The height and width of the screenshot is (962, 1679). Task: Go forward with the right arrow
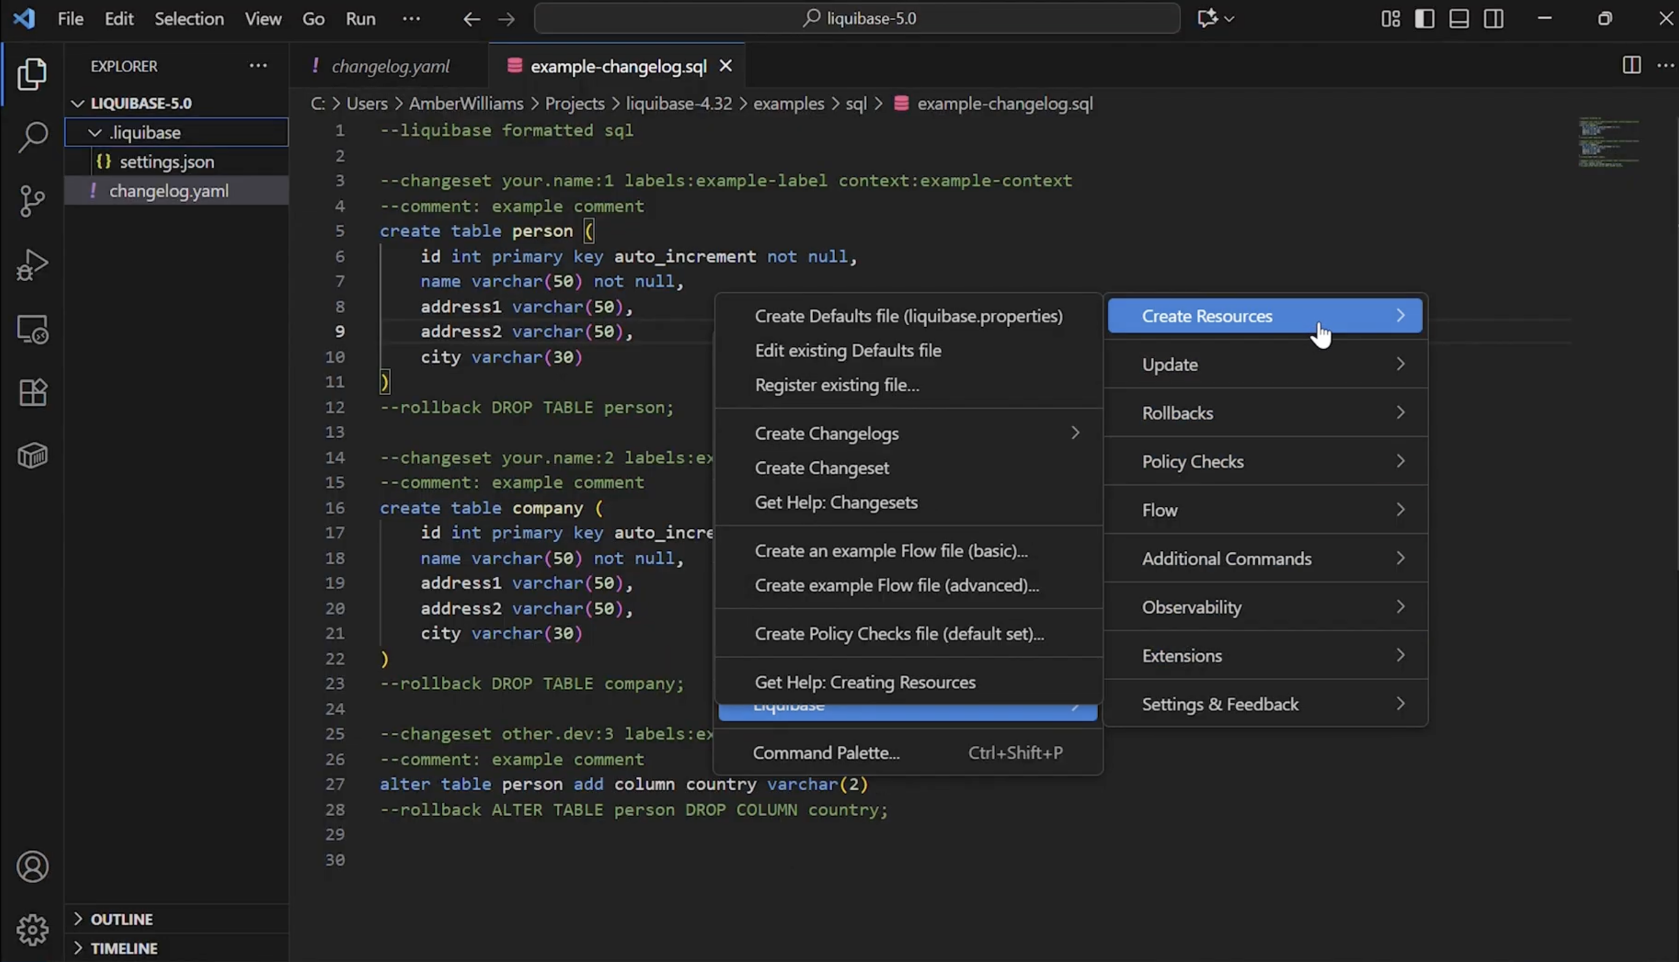(507, 18)
